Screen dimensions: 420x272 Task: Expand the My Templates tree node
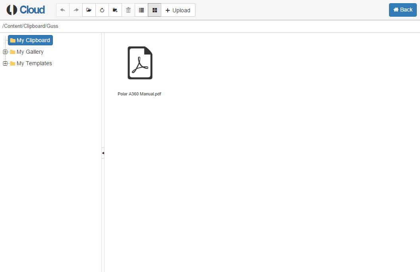click(x=5, y=63)
